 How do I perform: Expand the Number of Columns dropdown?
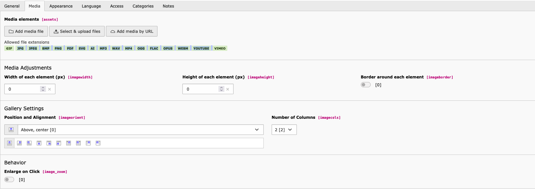[284, 130]
